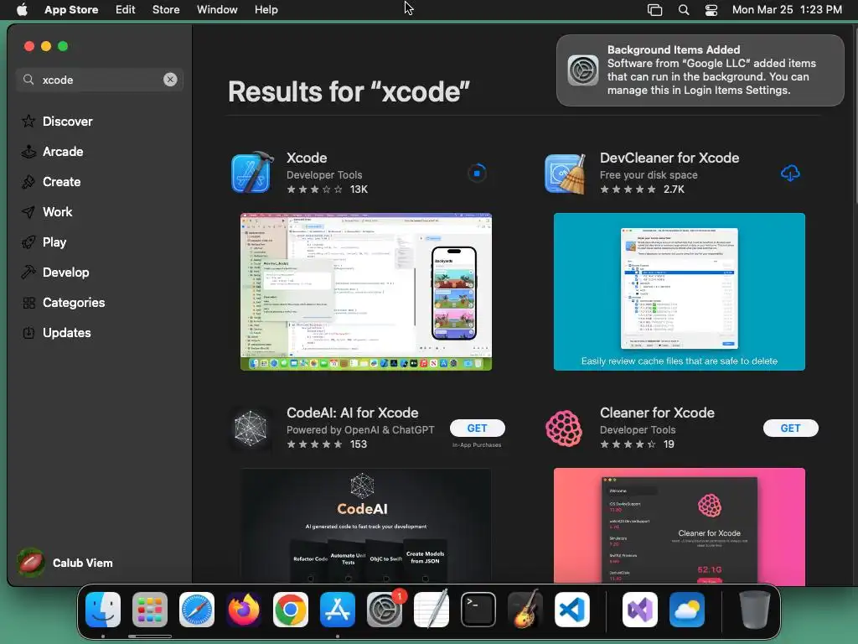The height and width of the screenshot is (644, 858).
Task: Open the cloud weather app in Dock
Action: click(687, 610)
